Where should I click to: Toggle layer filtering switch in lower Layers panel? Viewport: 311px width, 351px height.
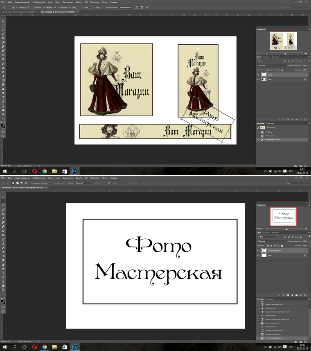tap(309, 236)
